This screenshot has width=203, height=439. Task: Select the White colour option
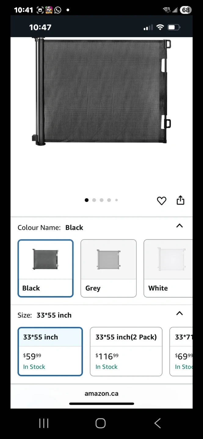tap(168, 268)
